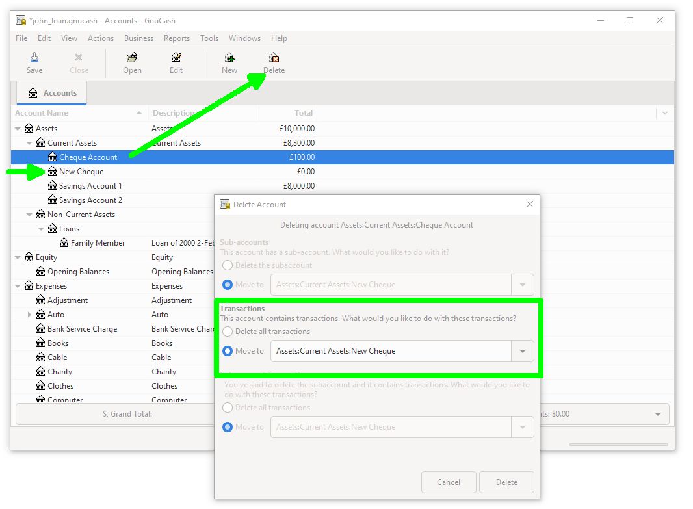The image size is (693, 509).
Task: Sort by Account Name column header
Action: click(79, 113)
